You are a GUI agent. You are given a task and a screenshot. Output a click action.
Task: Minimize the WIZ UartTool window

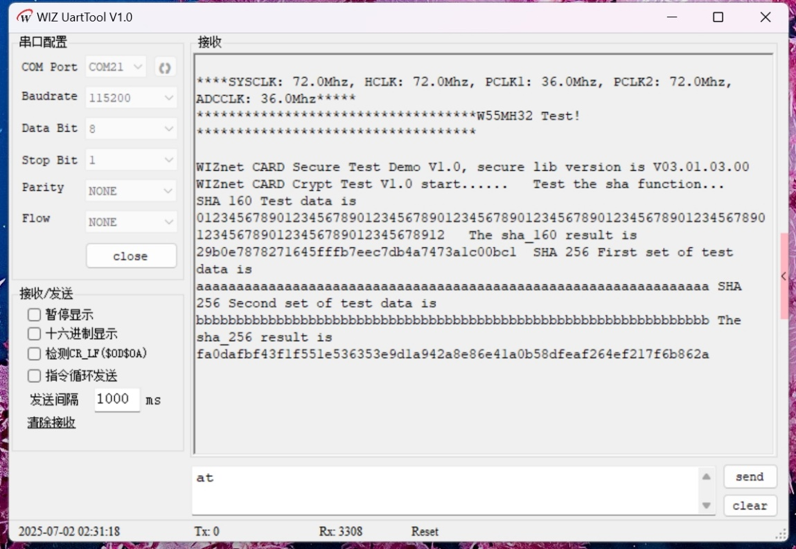pyautogui.click(x=671, y=17)
